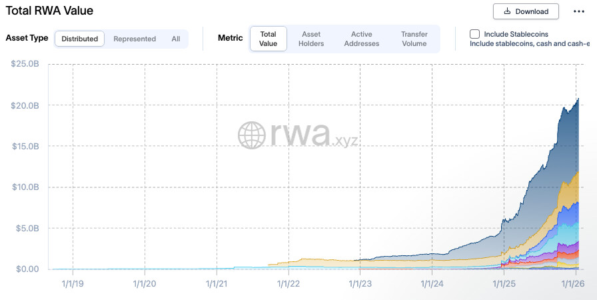Click the rwa.xyz watermark text

[x=314, y=135]
